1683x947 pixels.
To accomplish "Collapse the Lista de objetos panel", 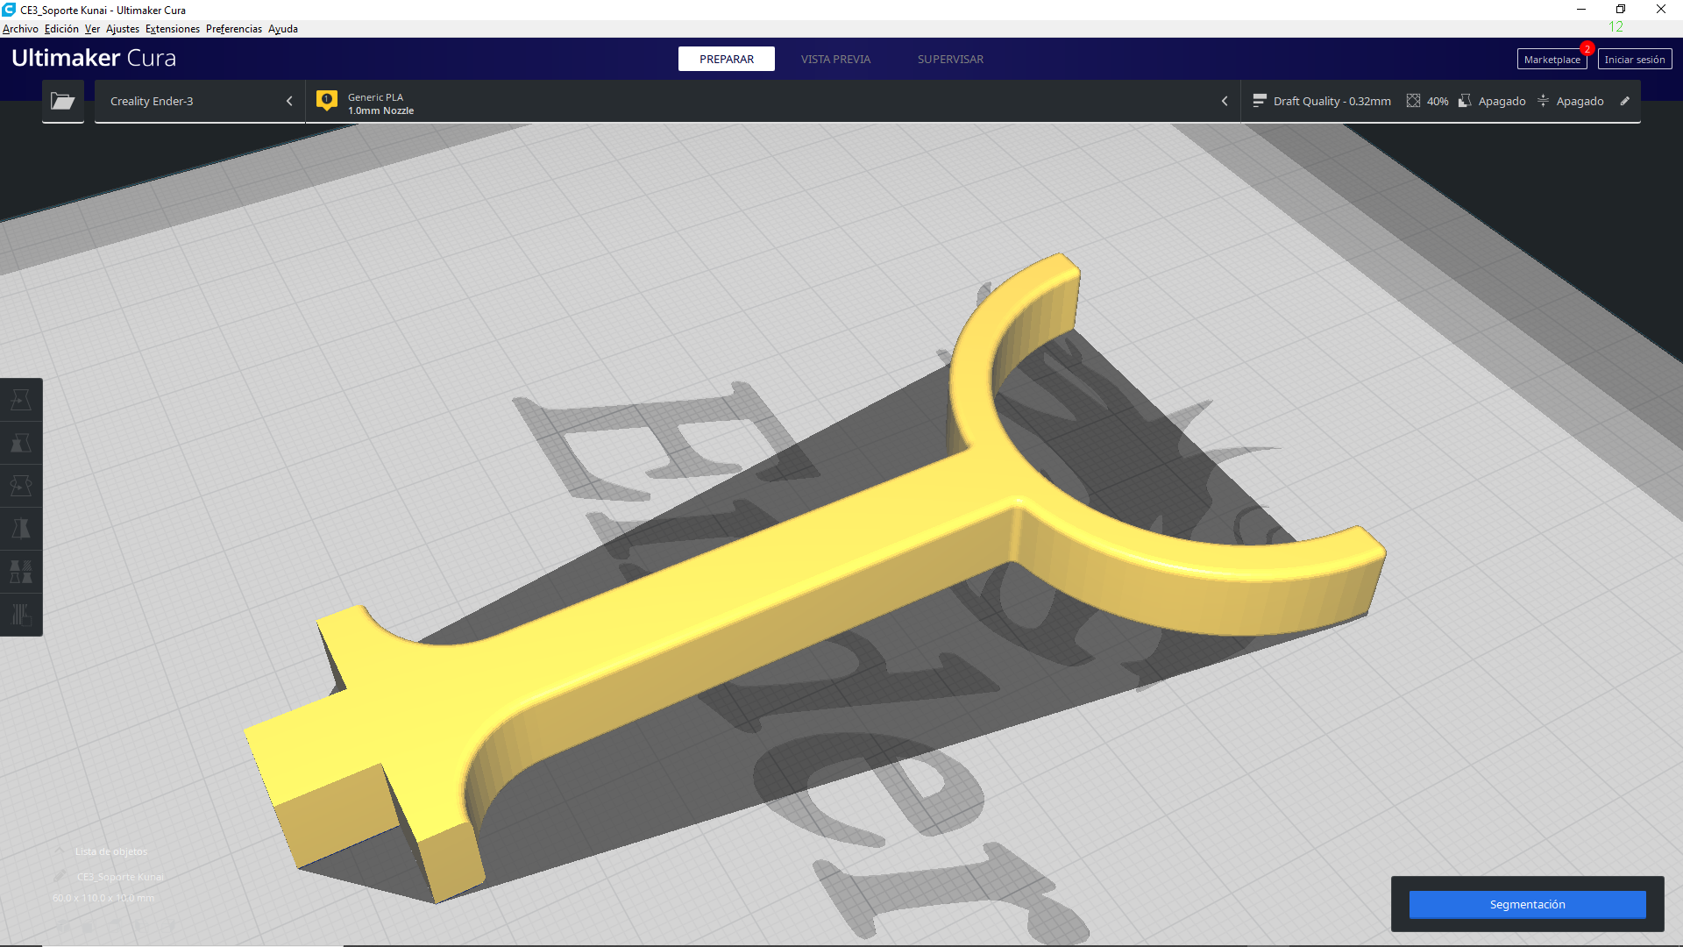I will tap(60, 851).
